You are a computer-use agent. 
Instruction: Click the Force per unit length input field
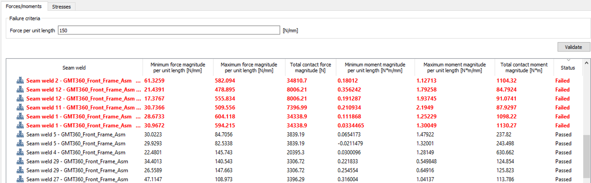[169, 30]
